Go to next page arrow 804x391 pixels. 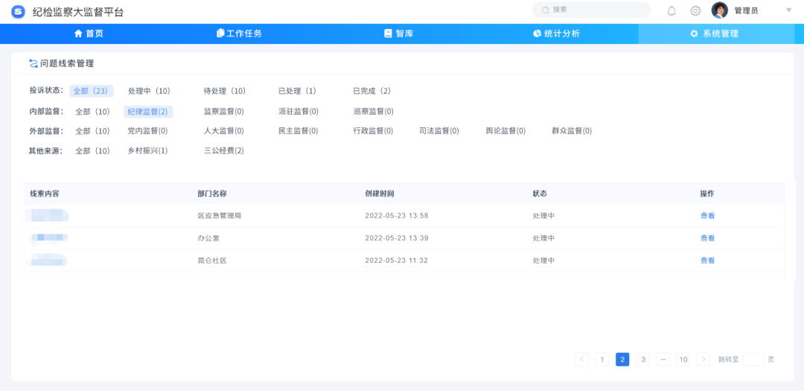click(x=703, y=359)
